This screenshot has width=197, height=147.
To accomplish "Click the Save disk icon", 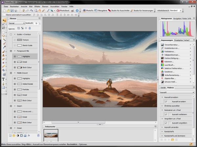I will pos(12,11).
